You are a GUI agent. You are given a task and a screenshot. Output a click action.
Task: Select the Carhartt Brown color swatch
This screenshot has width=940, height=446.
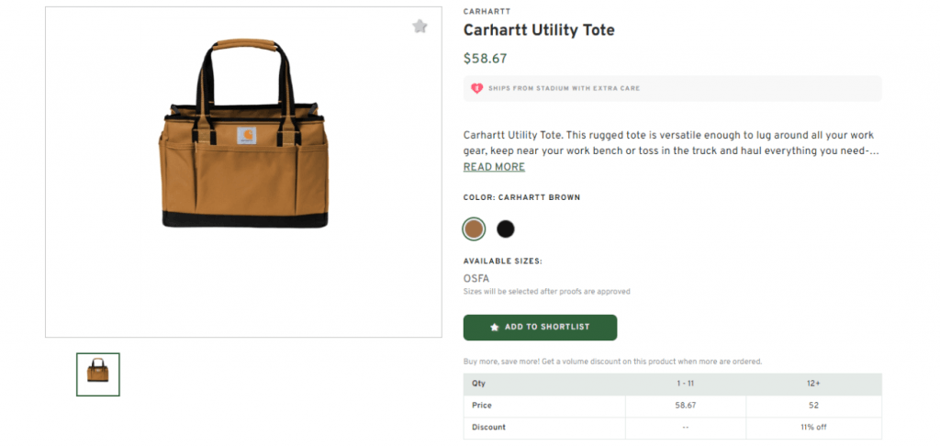(474, 229)
